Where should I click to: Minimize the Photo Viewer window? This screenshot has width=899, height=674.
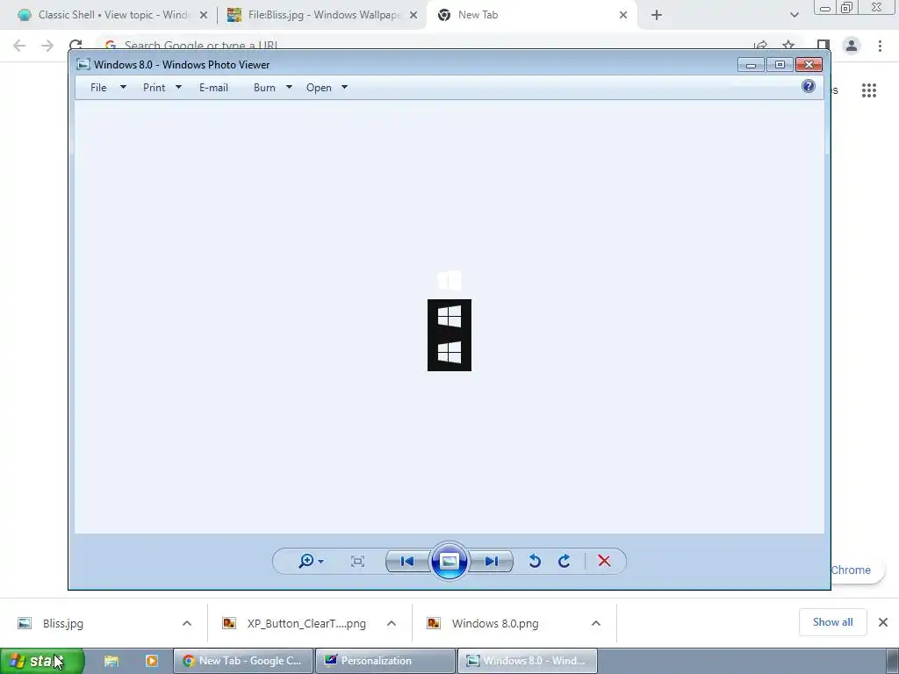pyautogui.click(x=751, y=65)
